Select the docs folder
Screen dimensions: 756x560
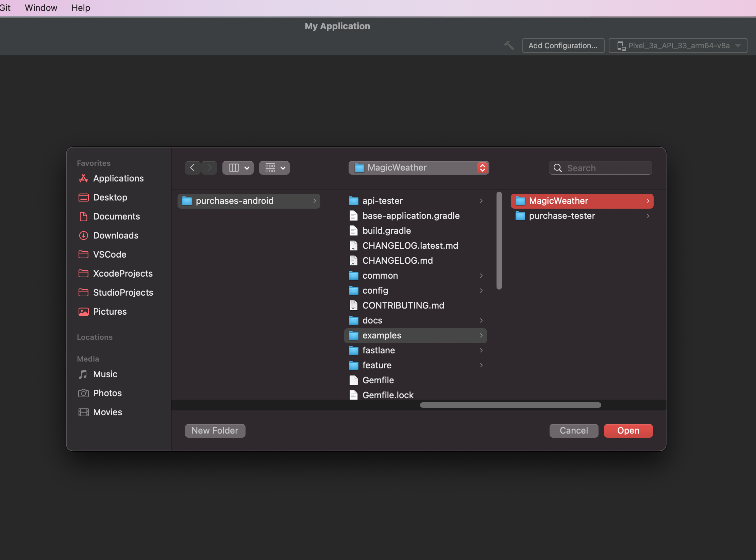(x=415, y=320)
